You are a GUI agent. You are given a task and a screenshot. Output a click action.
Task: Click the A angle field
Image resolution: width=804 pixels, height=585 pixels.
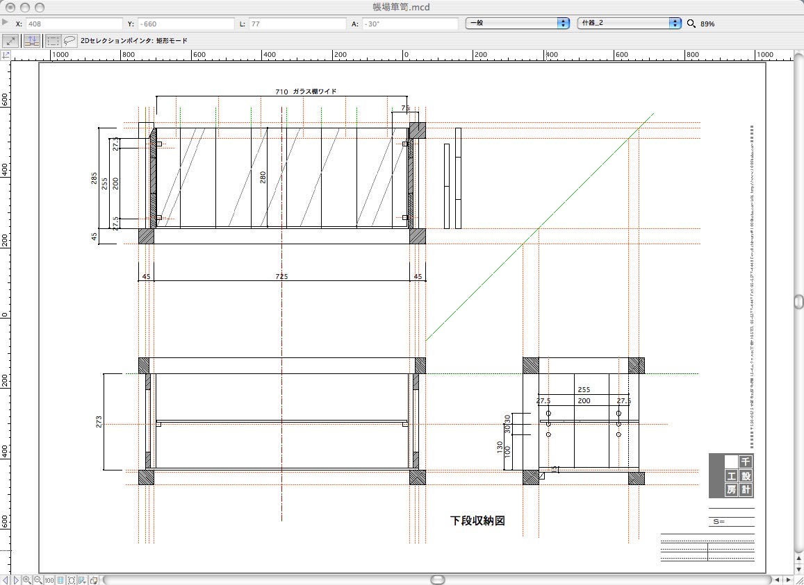[410, 24]
